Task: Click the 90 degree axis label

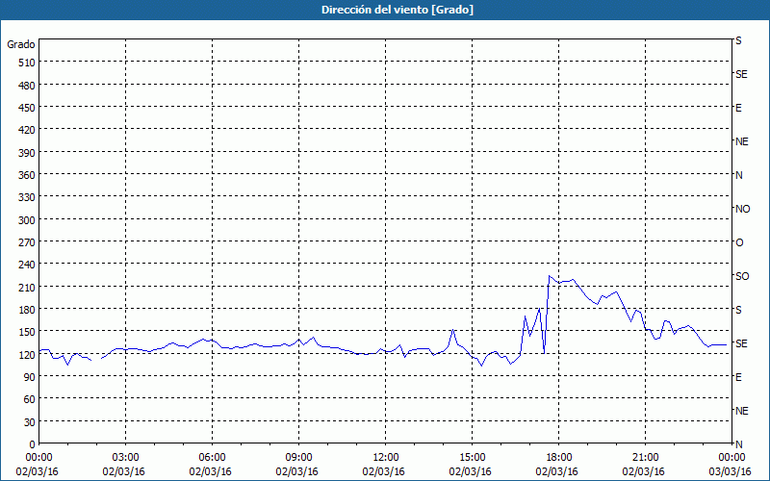Action: click(30, 377)
